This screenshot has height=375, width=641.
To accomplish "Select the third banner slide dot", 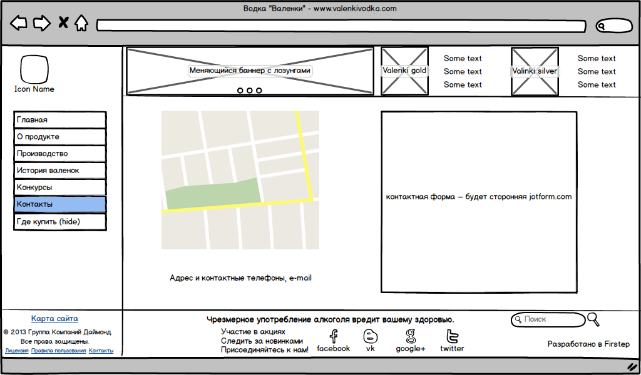I will (259, 90).
